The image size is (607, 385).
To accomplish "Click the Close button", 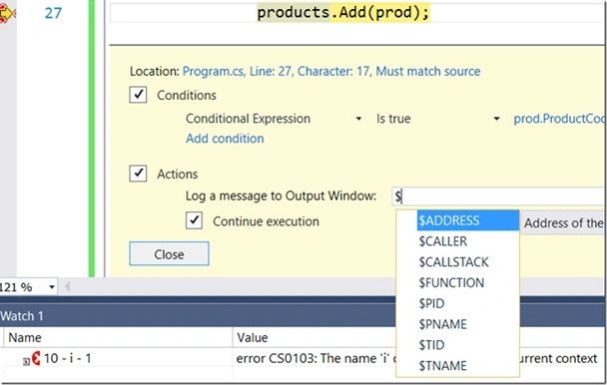I will [x=169, y=253].
